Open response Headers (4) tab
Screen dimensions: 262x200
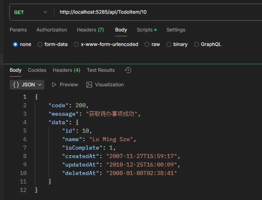(66, 70)
